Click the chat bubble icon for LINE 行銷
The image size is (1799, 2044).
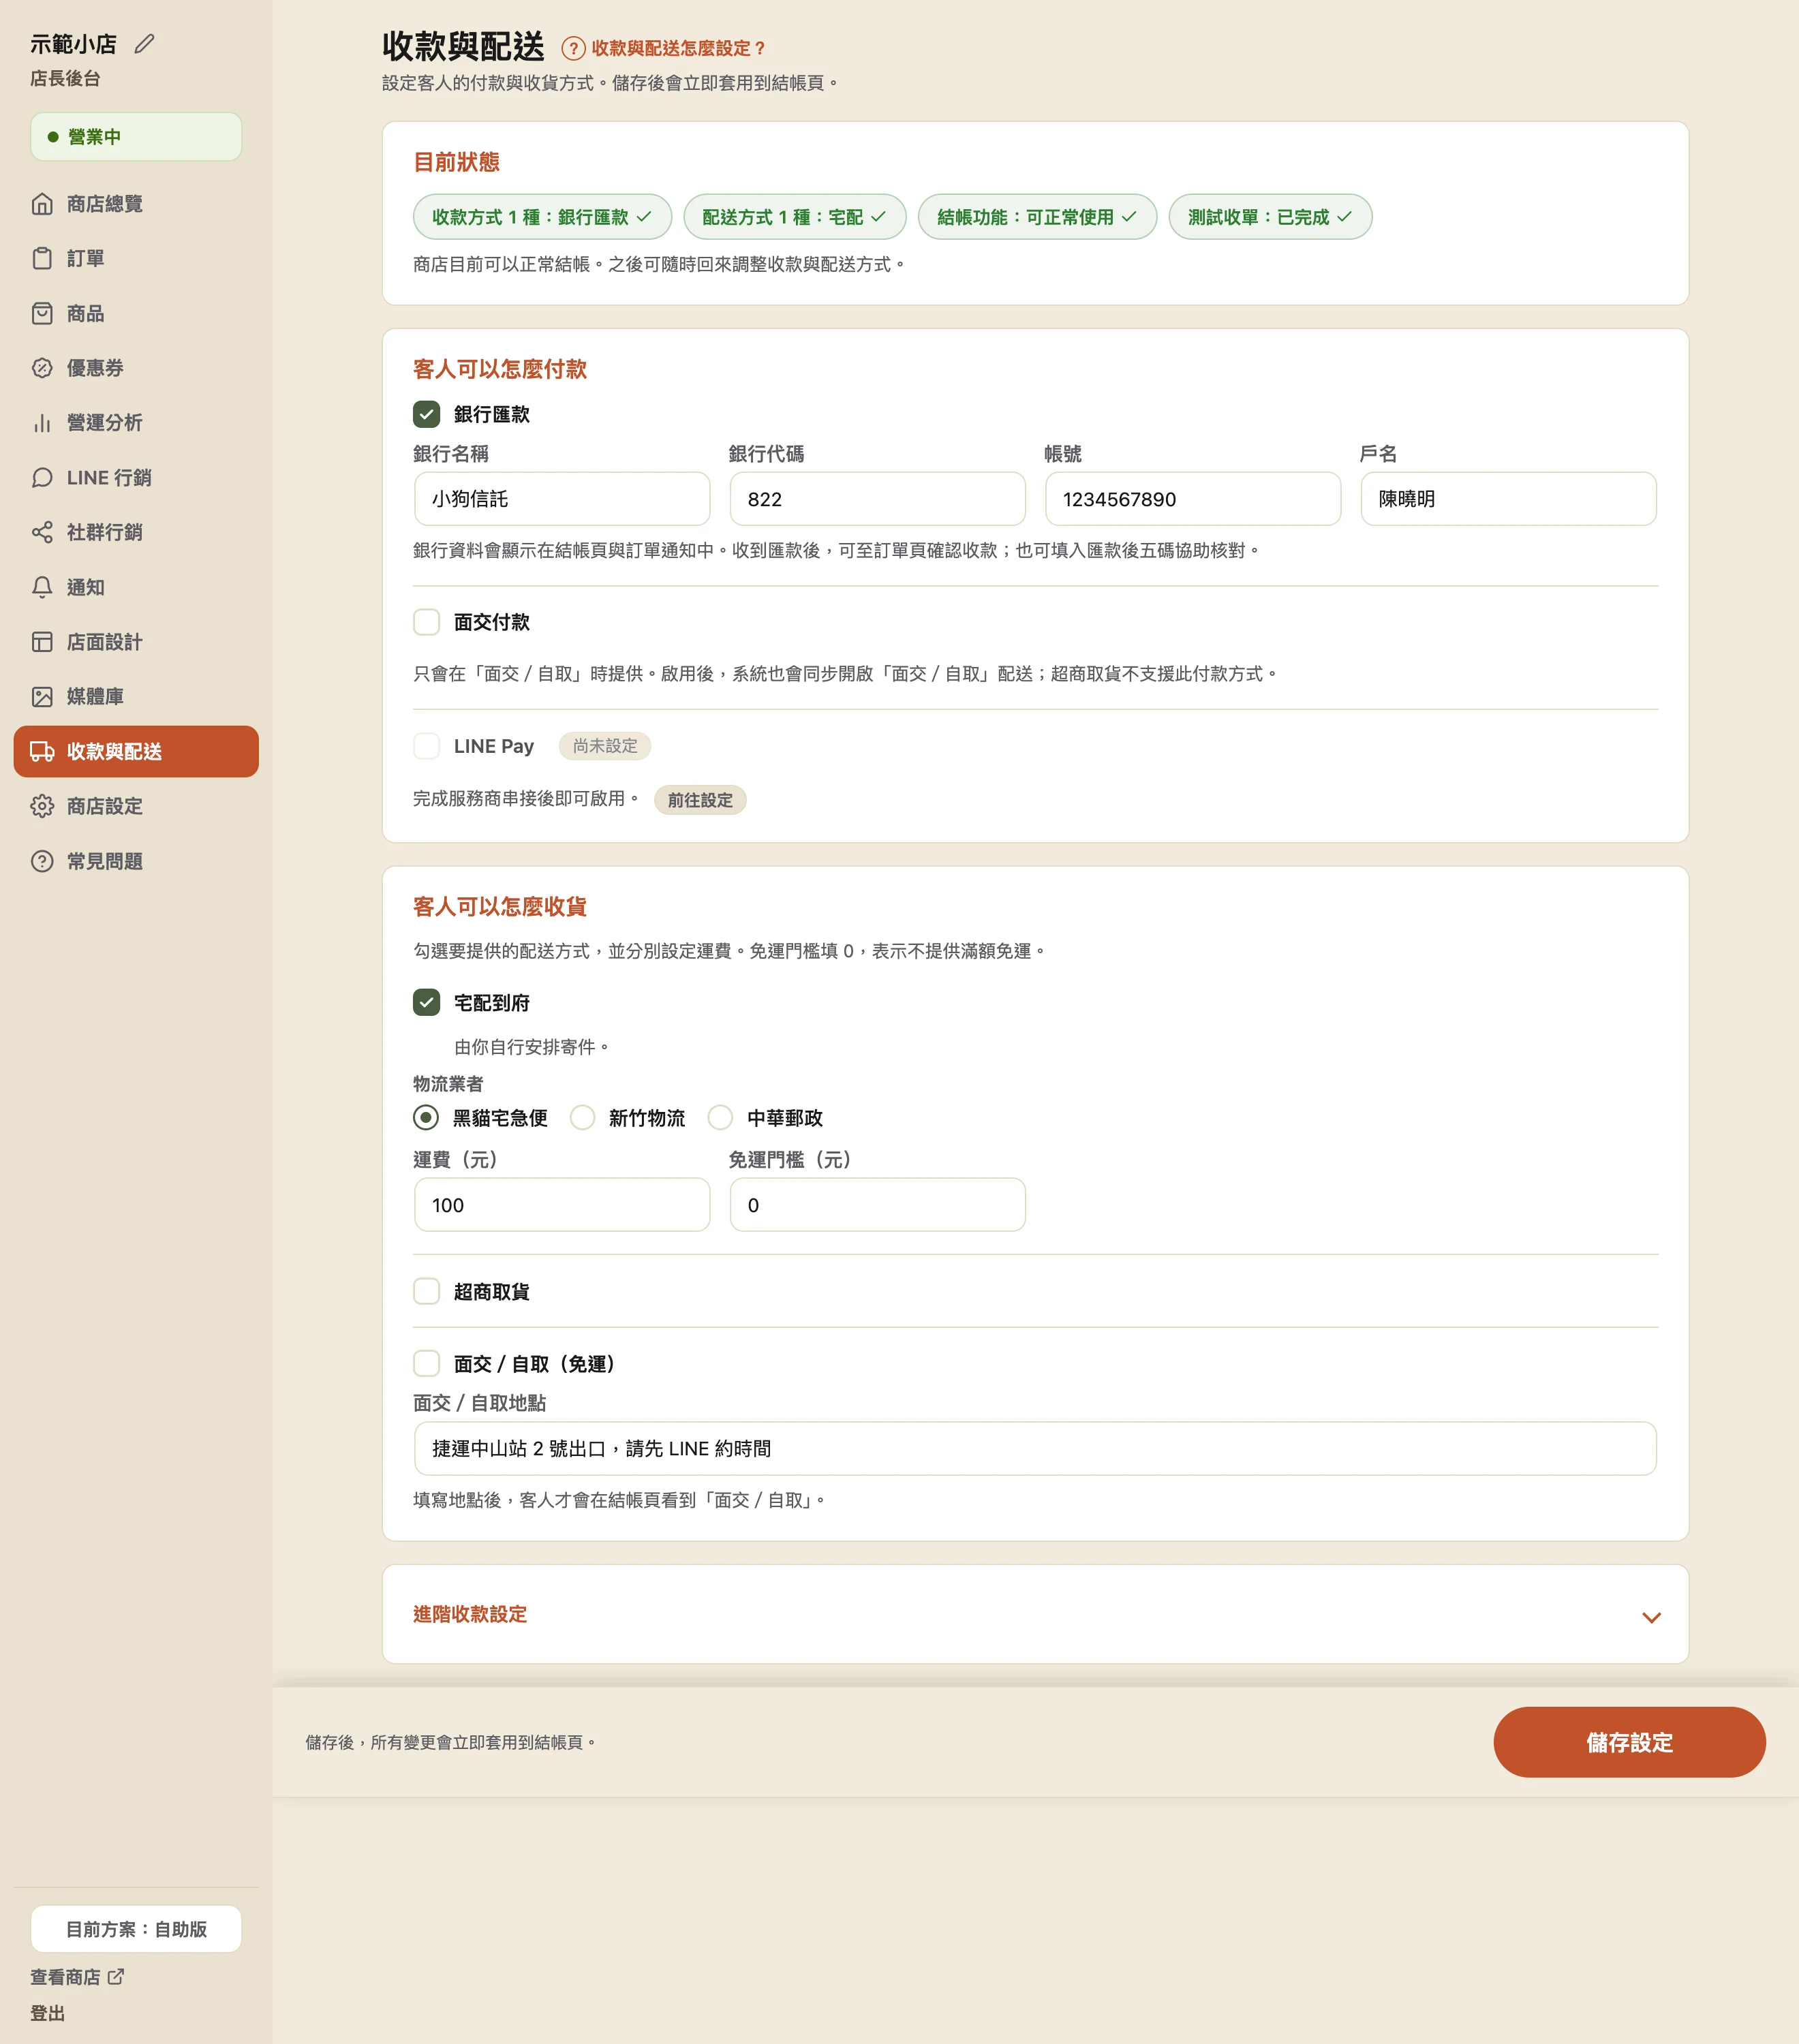pos(42,478)
